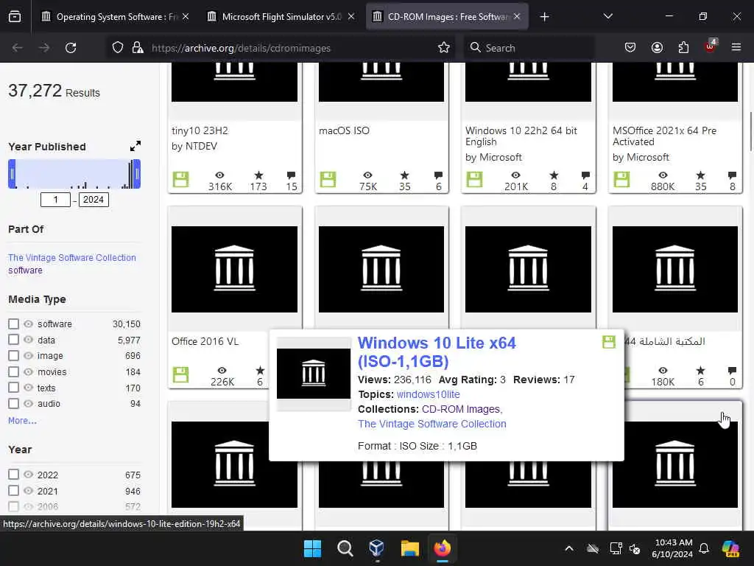This screenshot has width=754, height=566.
Task: Grab the right year range slider handle
Action: [137, 174]
